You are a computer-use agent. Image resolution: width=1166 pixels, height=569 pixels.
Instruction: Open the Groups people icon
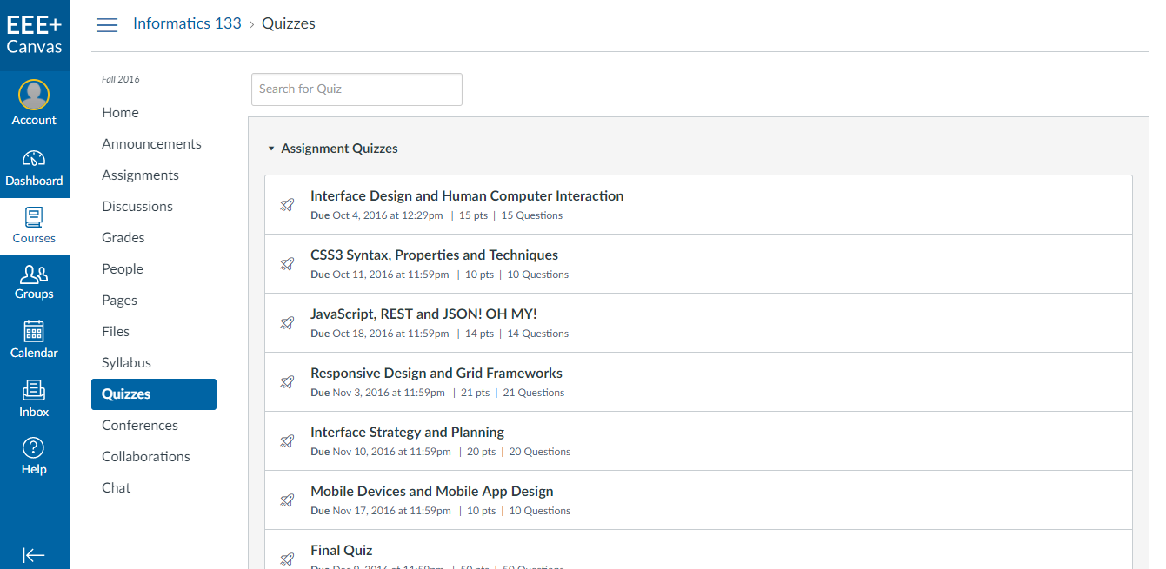[x=34, y=275]
